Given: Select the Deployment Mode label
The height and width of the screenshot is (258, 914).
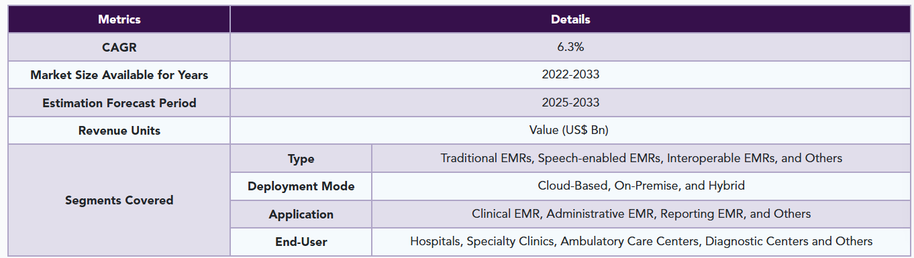Looking at the screenshot, I should pos(301,186).
